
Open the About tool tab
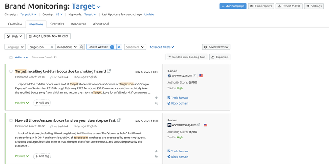101,24
